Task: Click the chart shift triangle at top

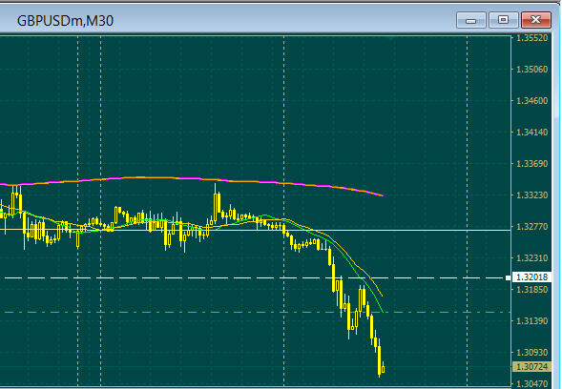Action: pos(390,38)
